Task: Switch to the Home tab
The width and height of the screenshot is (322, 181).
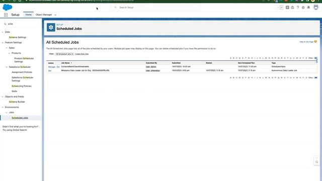Action: click(28, 15)
